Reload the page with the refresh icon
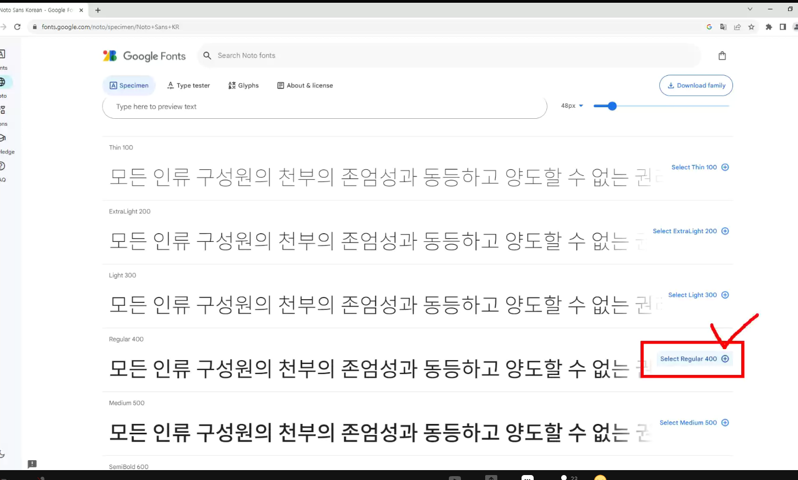 (18, 27)
